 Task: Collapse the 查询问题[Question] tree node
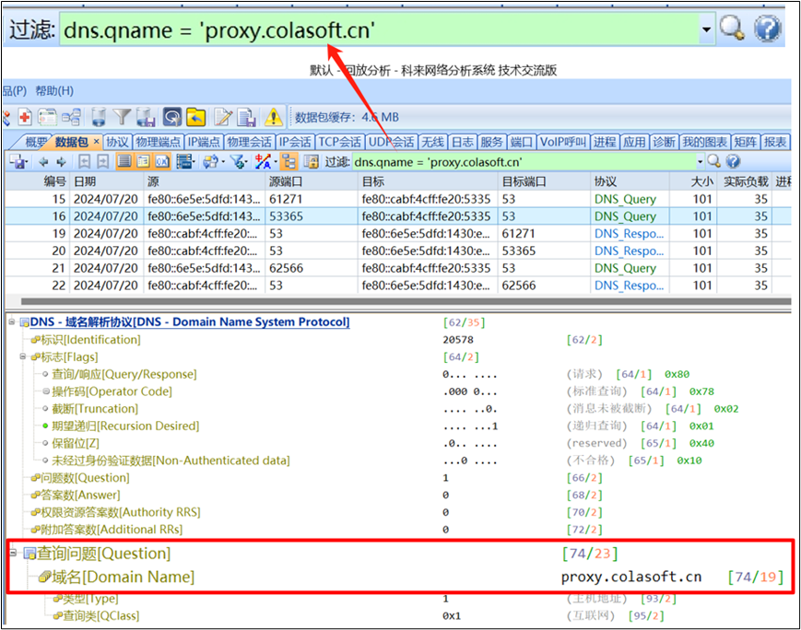pyautogui.click(x=12, y=553)
